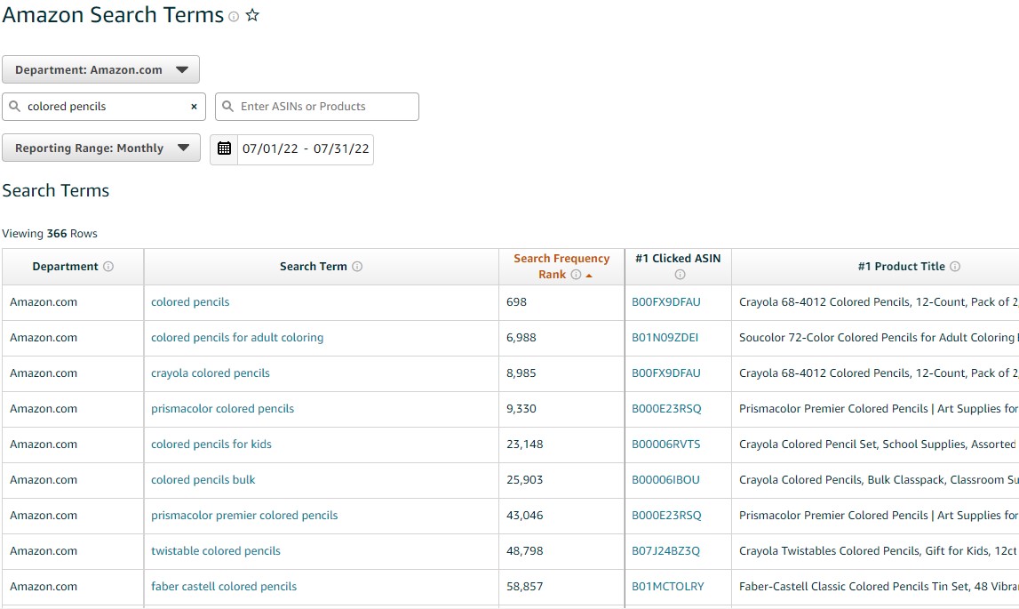Click the star favorite icon next to title
Viewport: 1019px width, 609px height.
click(x=252, y=16)
